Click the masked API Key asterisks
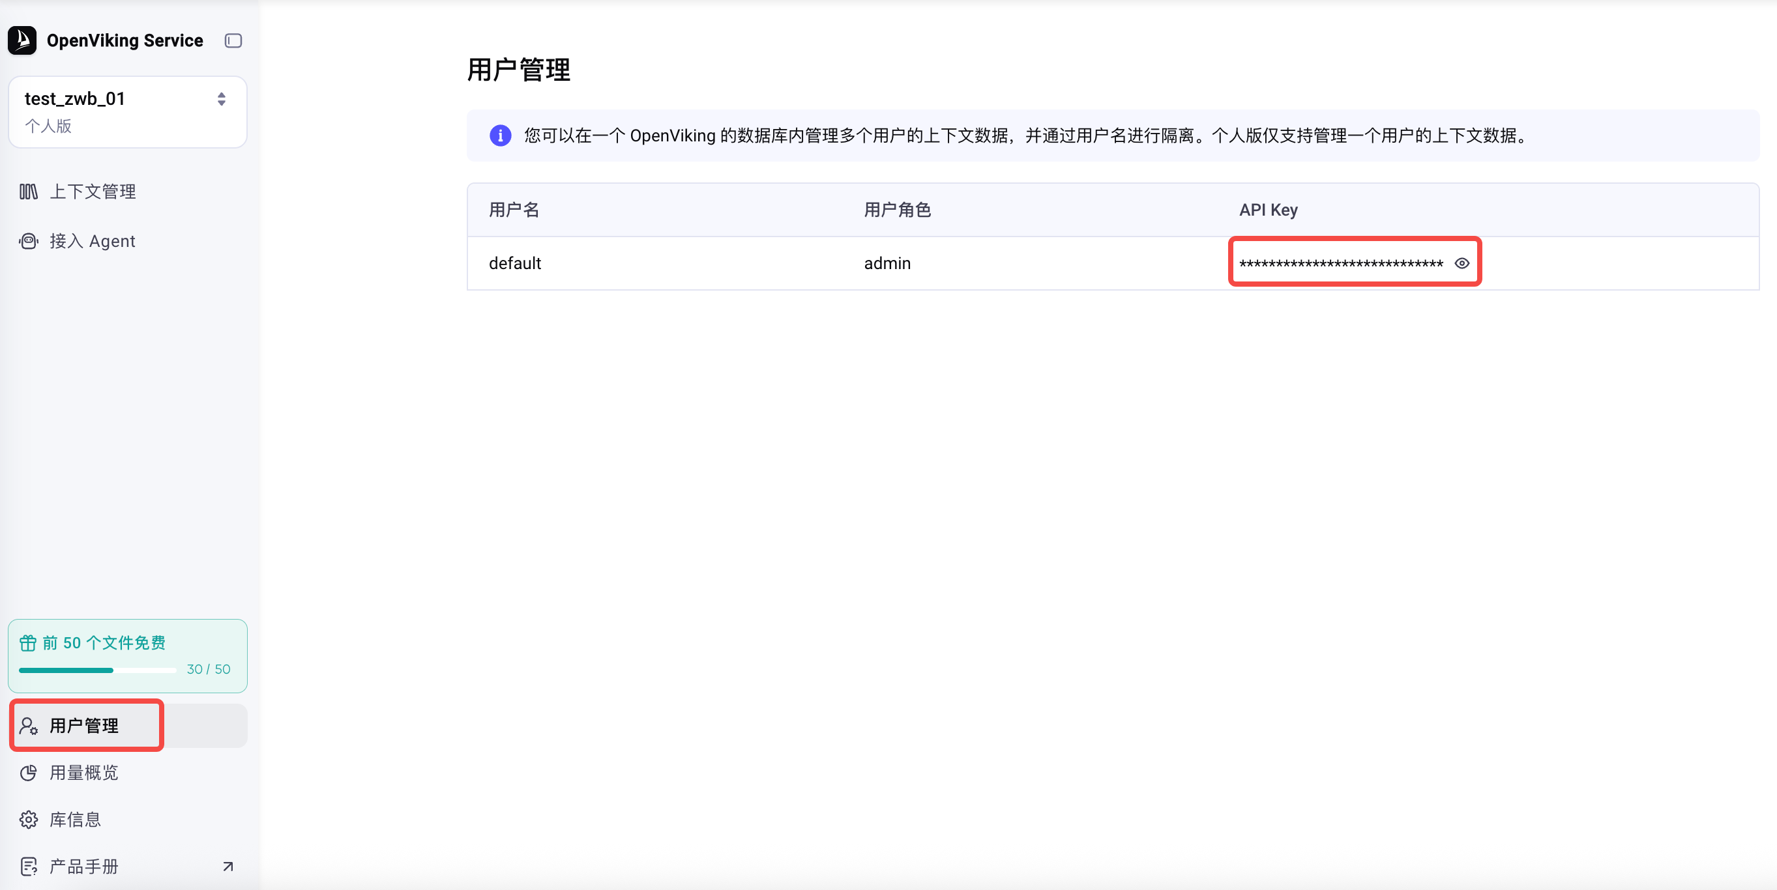Screen dimensions: 1777x890 1340,264
